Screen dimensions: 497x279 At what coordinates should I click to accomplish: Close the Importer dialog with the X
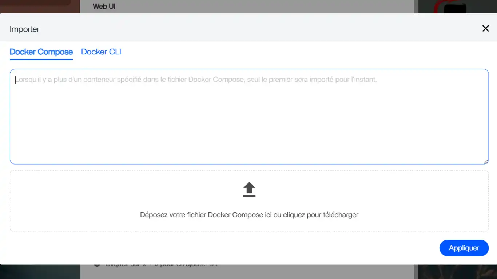pyautogui.click(x=485, y=29)
